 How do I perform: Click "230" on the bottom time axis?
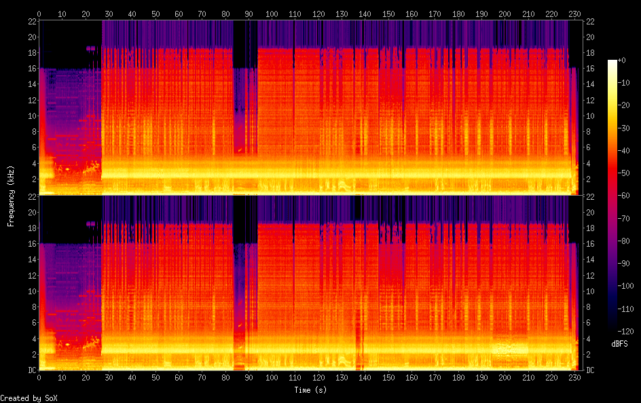574,378
